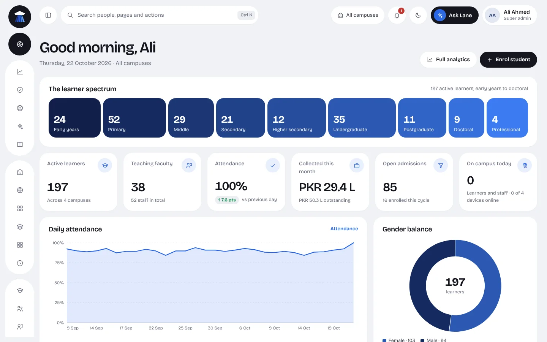The image size is (547, 342).
Task: Select the Doctoral spectrum tile
Action: coord(466,118)
